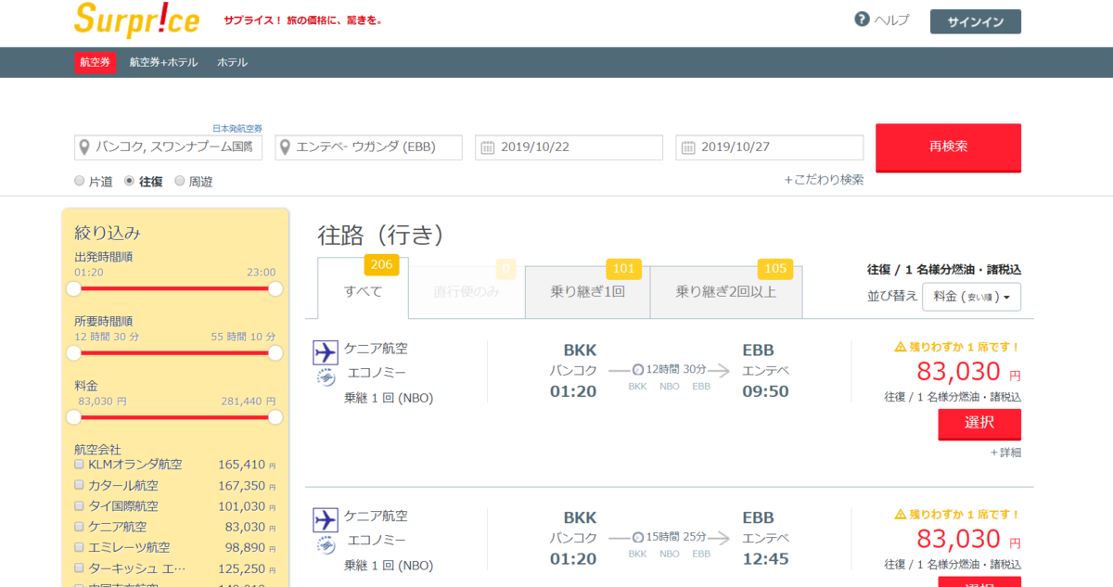Check the KLMオランダ航空 airline filter
1113x587 pixels.
click(x=80, y=465)
